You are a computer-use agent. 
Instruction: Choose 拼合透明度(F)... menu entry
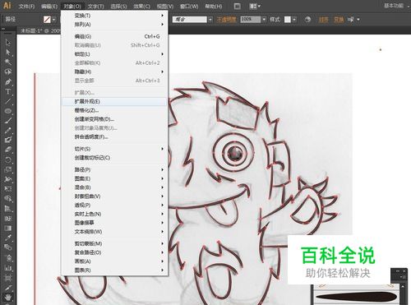pyautogui.click(x=114, y=136)
